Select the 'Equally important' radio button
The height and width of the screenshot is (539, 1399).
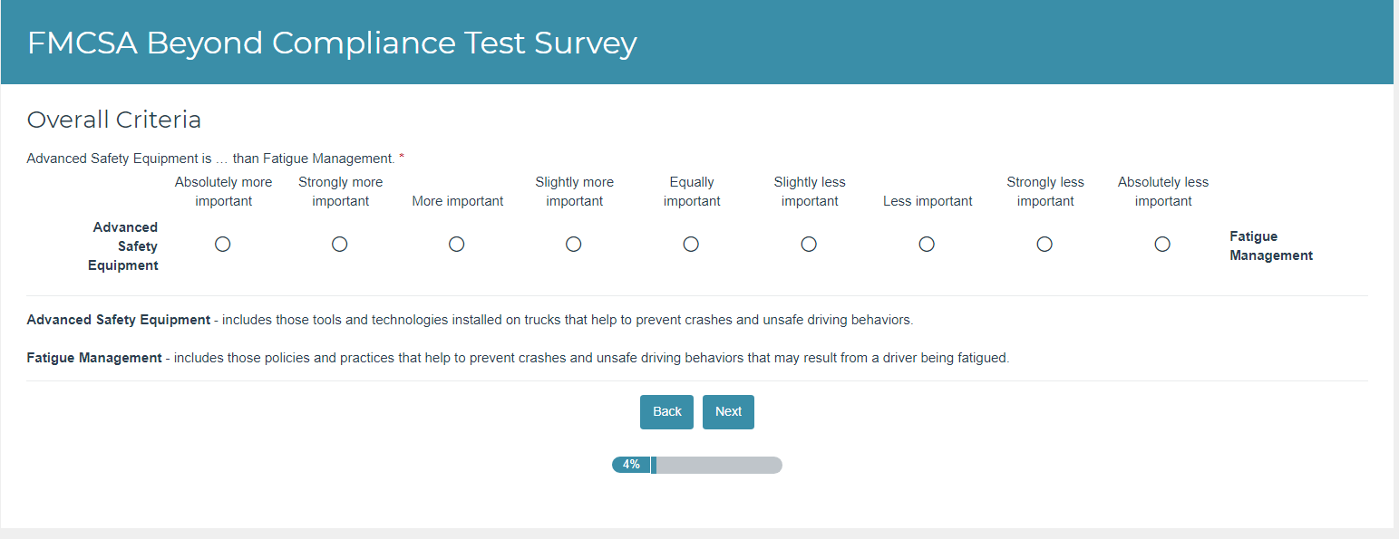click(x=691, y=245)
